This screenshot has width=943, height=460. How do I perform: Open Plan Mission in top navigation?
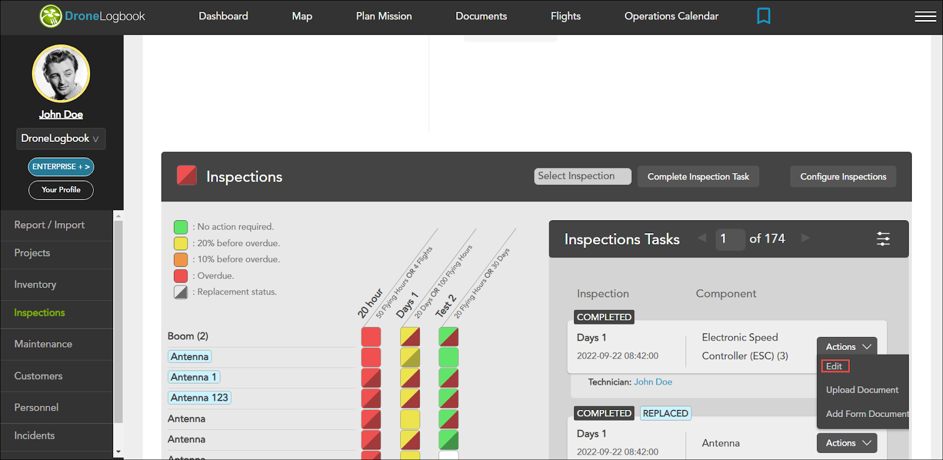click(384, 16)
